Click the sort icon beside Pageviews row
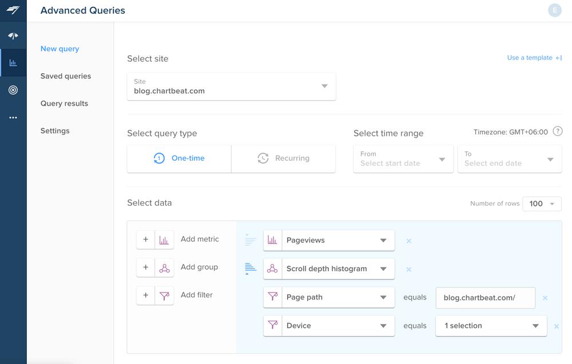Viewport: 572px width, 364px height. (251, 240)
